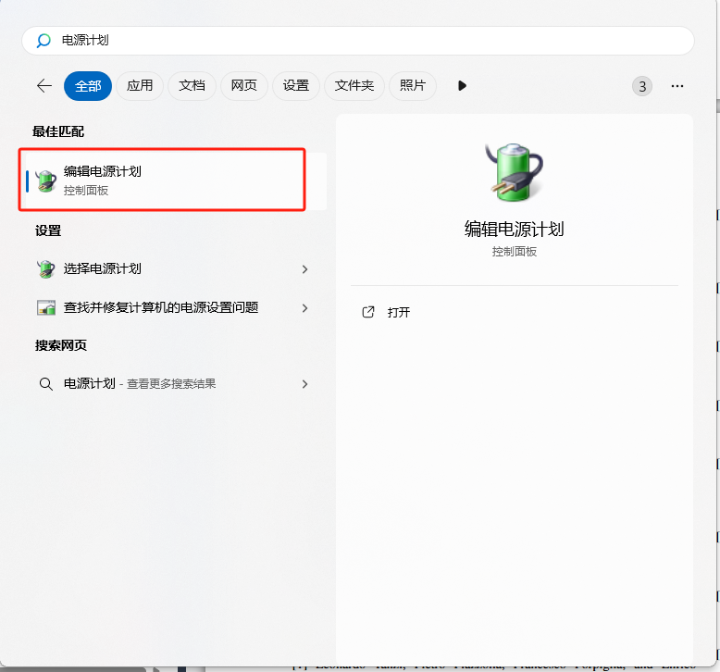Click the search magnifier icon in search box
720x672 pixels.
coord(43,41)
